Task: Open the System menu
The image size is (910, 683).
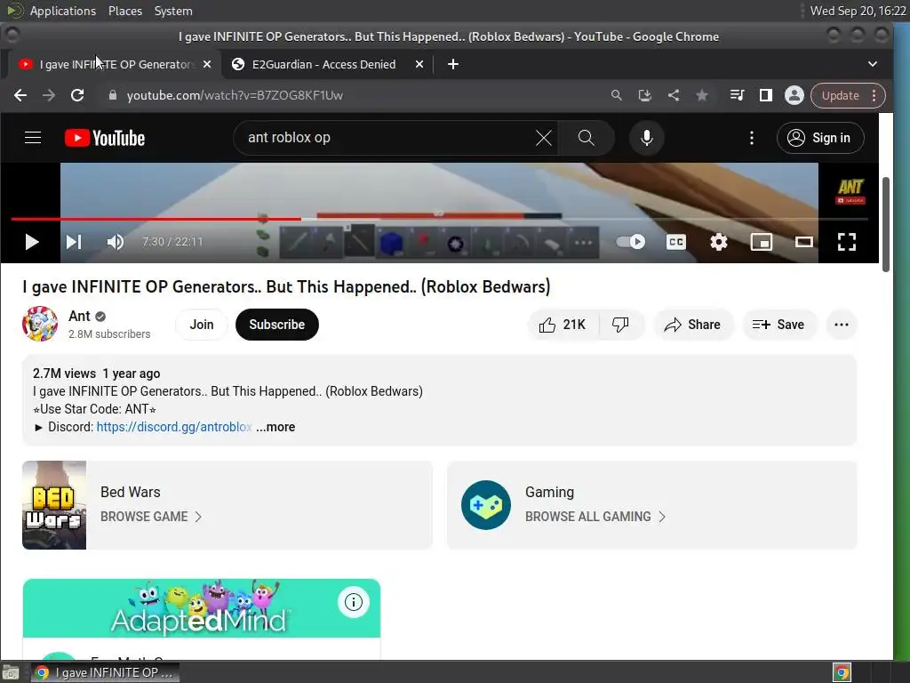Action: pos(173,11)
